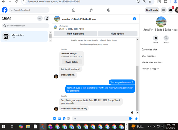The height and width of the screenshot is (130, 178).
Task: Open Copilot from the taskbar
Action: coord(21,126)
